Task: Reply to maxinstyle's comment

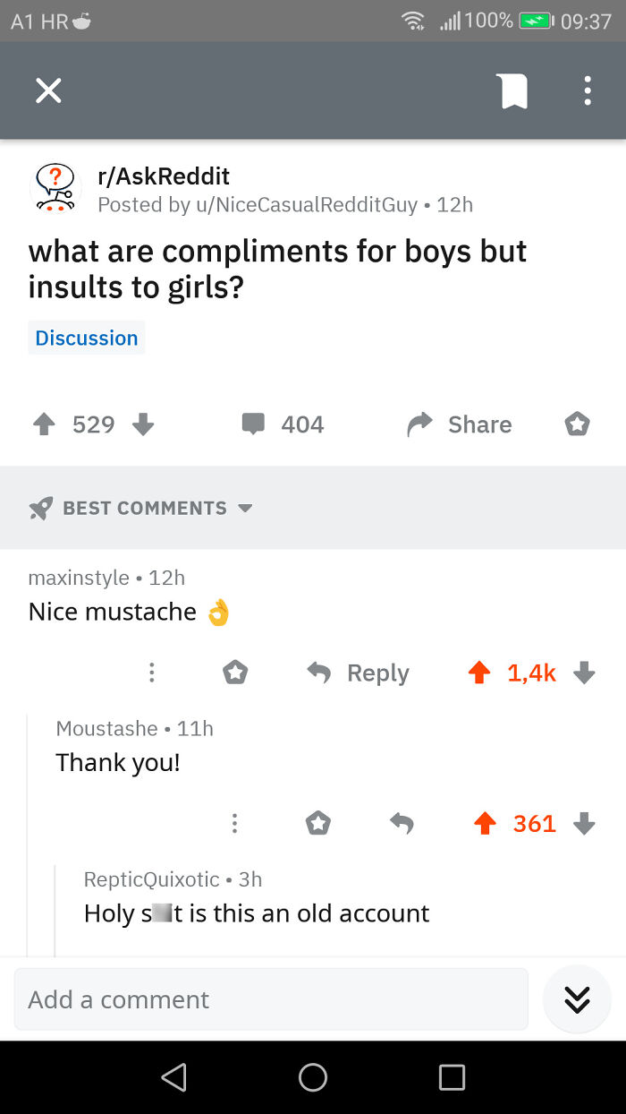Action: coord(377,673)
